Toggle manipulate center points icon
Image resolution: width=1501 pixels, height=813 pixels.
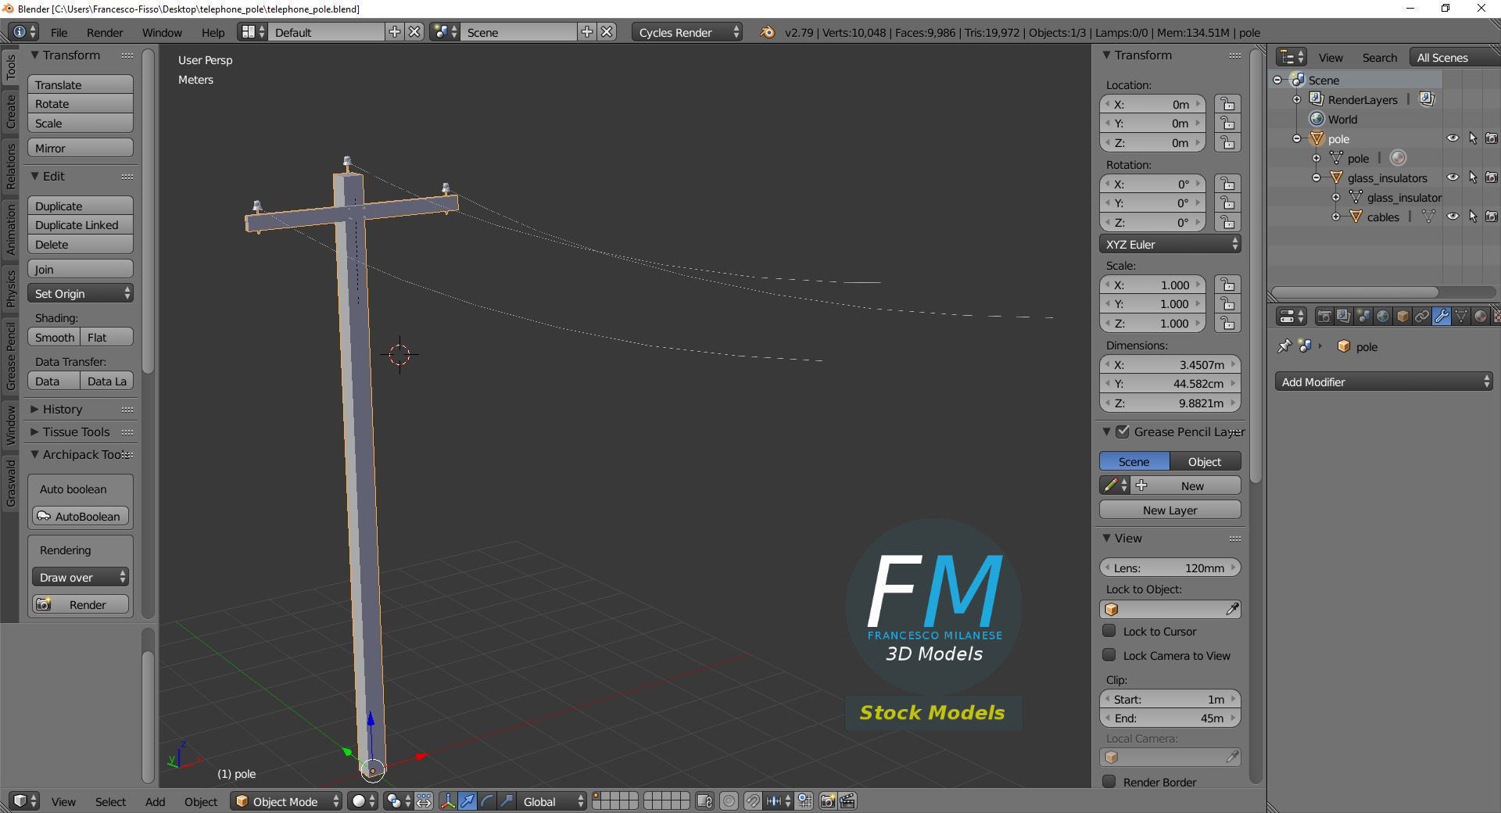pos(424,801)
